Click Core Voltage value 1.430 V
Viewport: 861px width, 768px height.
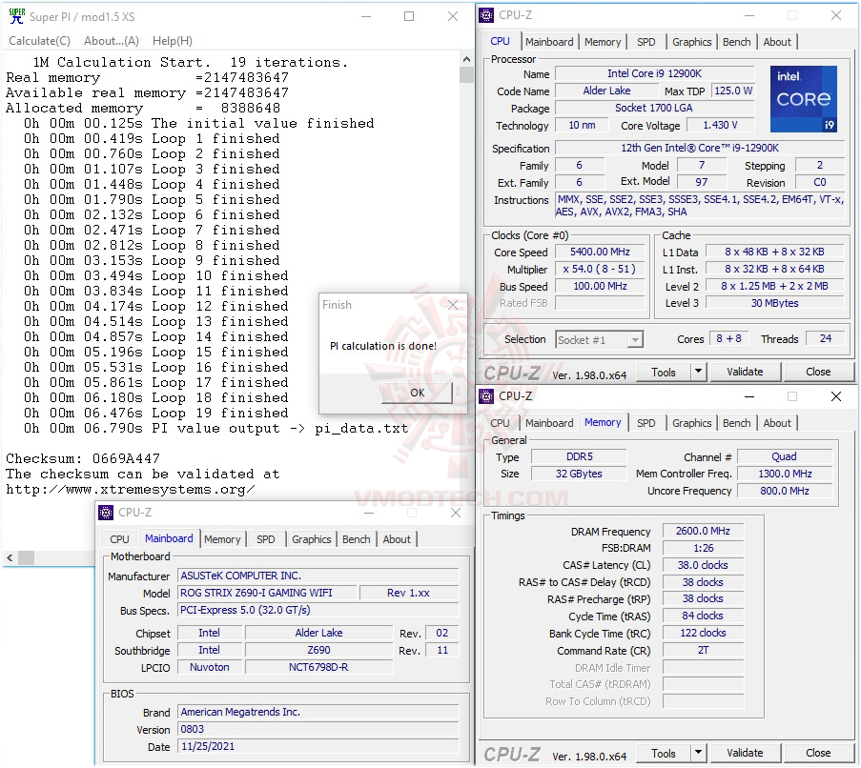720,125
